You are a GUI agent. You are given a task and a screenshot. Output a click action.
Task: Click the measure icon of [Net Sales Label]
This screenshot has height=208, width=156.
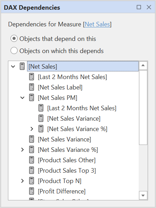(x=32, y=87)
